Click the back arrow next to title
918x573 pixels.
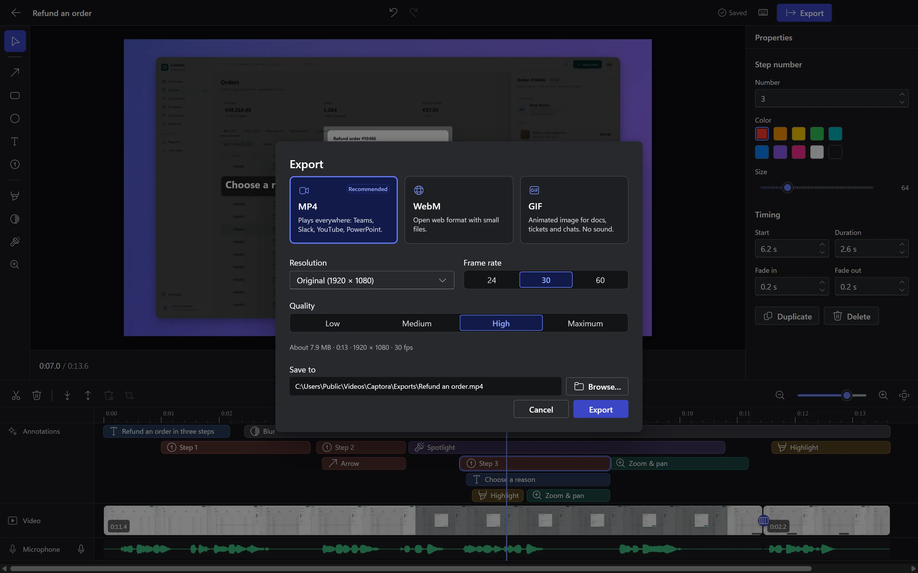tap(16, 13)
